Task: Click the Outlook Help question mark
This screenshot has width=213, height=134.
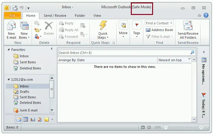Action: (206, 15)
